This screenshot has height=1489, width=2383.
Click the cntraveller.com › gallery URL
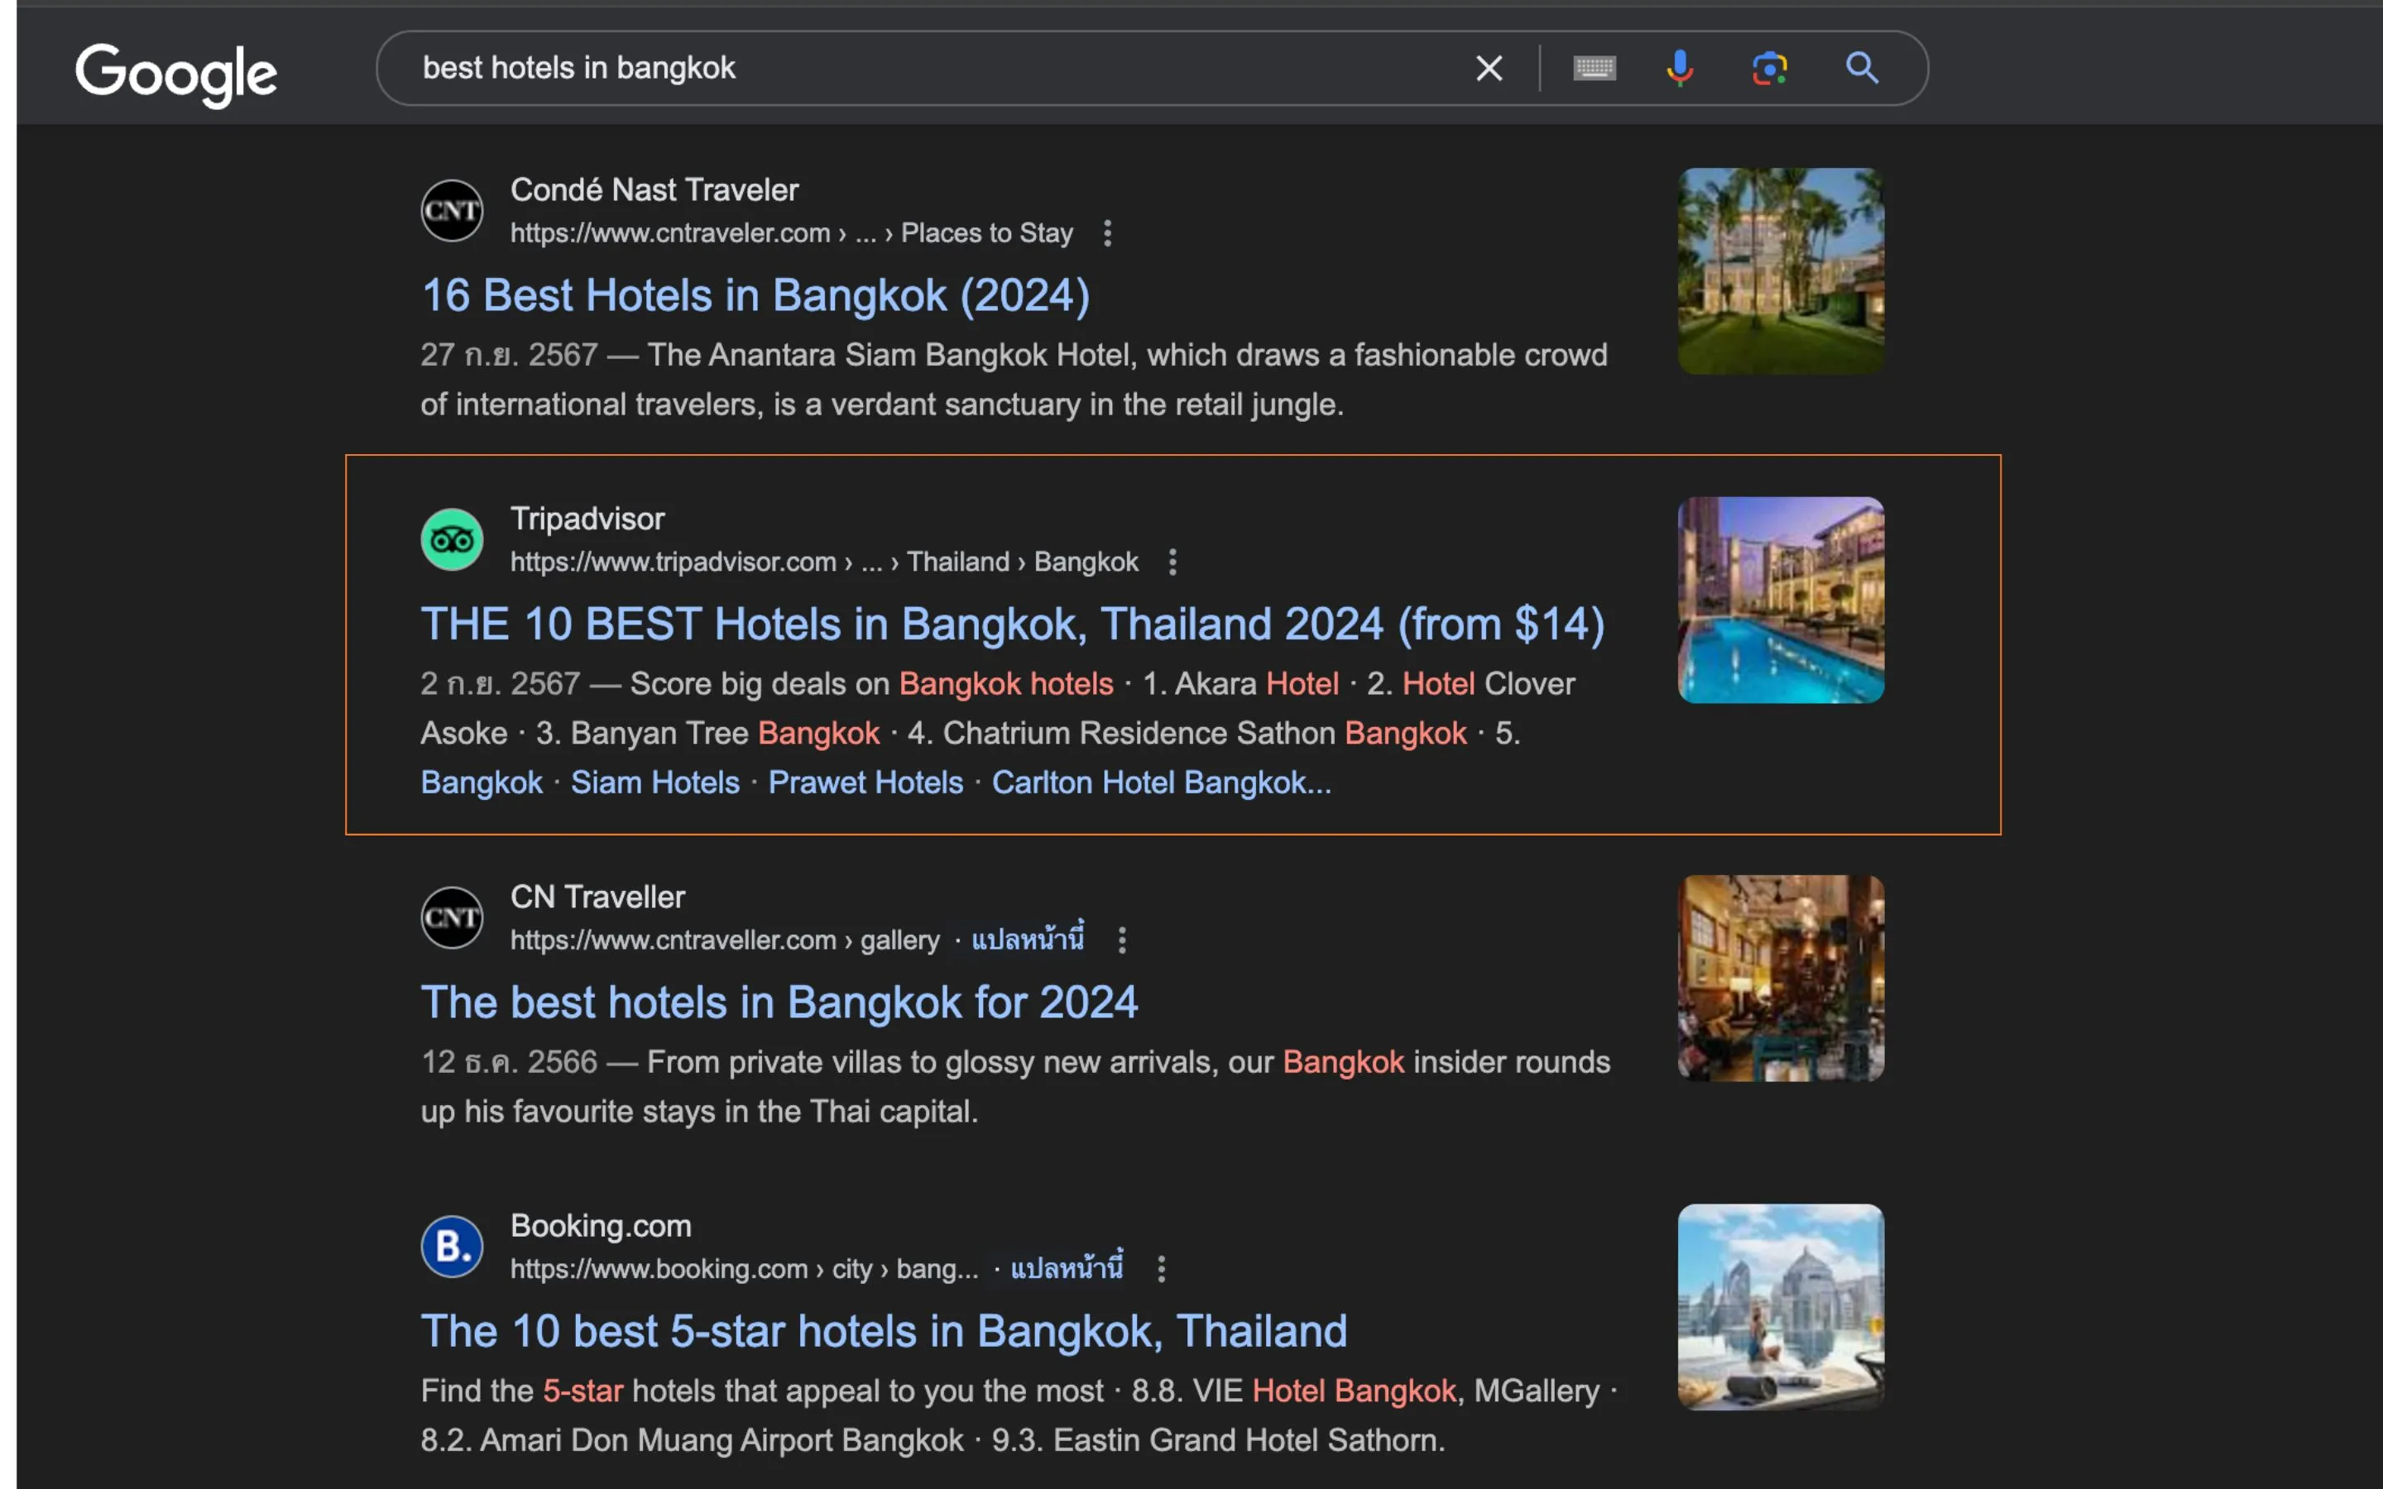[724, 941]
